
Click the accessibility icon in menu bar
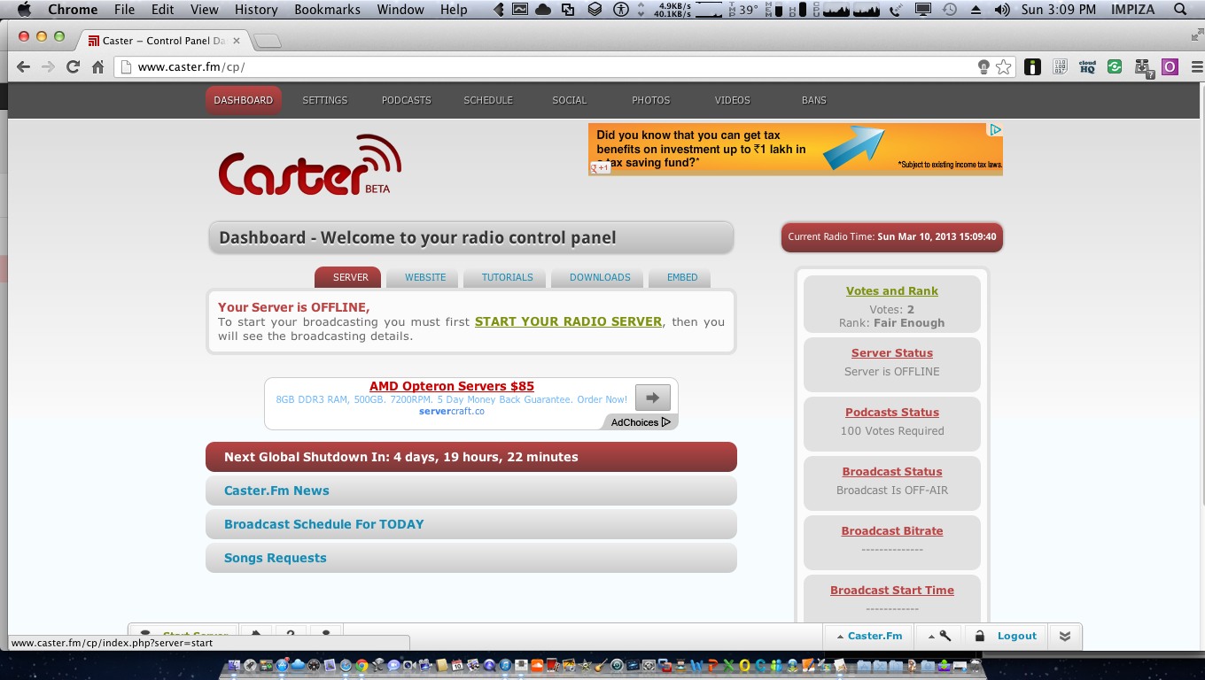[621, 10]
